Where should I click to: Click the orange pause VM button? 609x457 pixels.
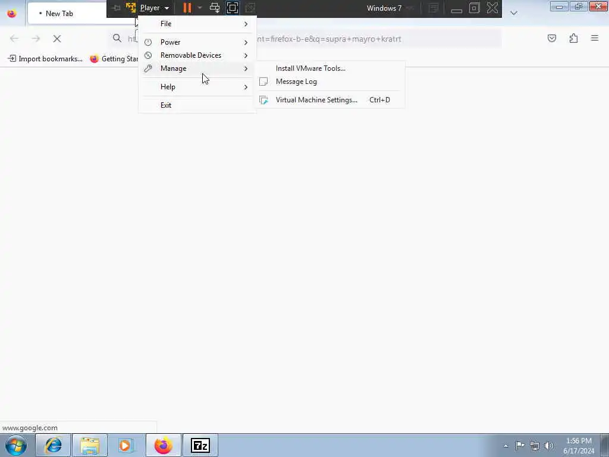[x=187, y=8]
